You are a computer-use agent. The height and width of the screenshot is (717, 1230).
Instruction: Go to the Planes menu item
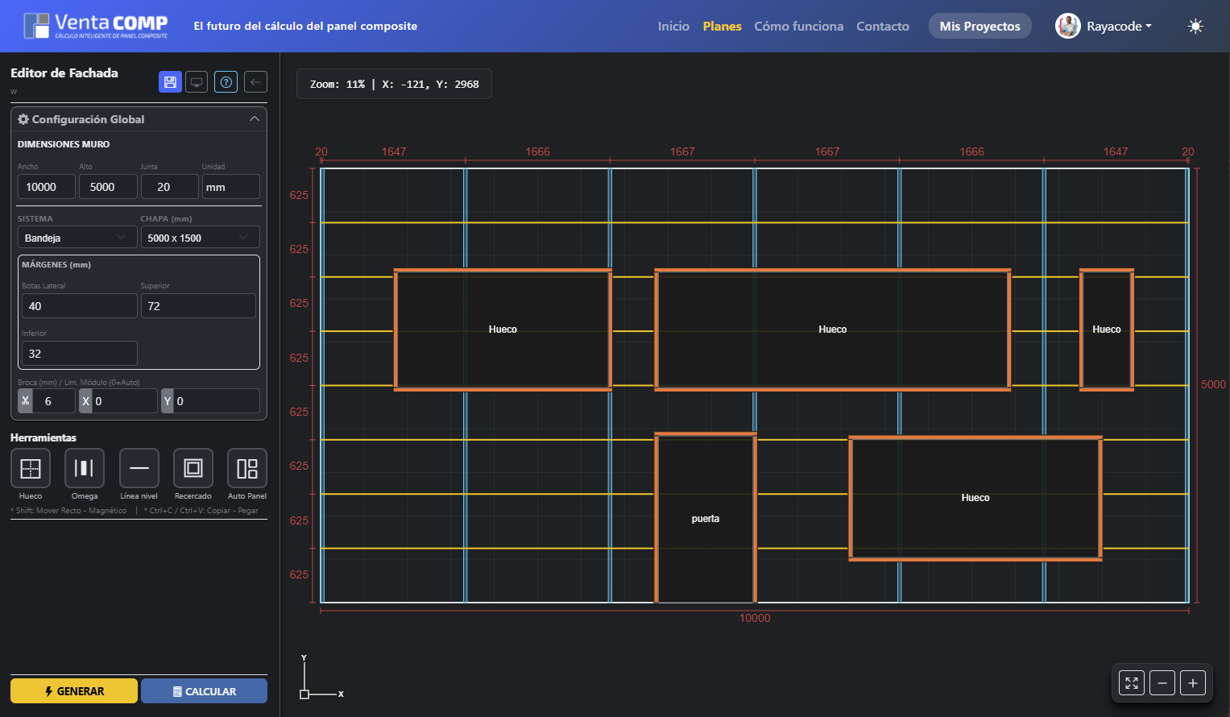(x=722, y=27)
